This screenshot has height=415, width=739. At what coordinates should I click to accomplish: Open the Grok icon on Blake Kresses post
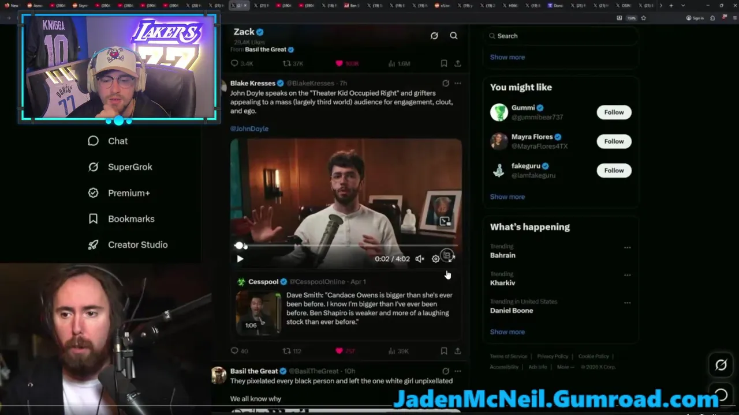(x=446, y=83)
